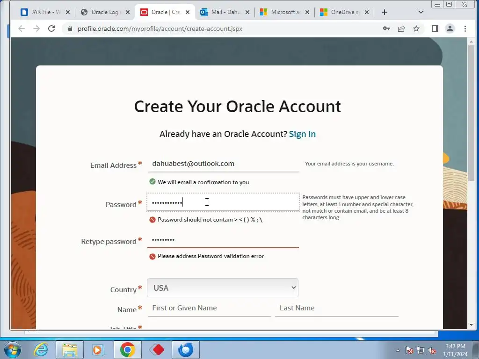This screenshot has height=359, width=479.
Task: Click the First or Given Name field
Action: 209,309
